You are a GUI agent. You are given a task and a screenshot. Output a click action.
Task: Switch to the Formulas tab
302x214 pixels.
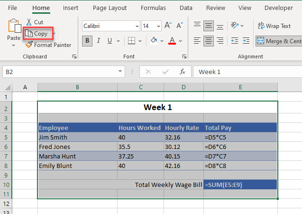[153, 8]
